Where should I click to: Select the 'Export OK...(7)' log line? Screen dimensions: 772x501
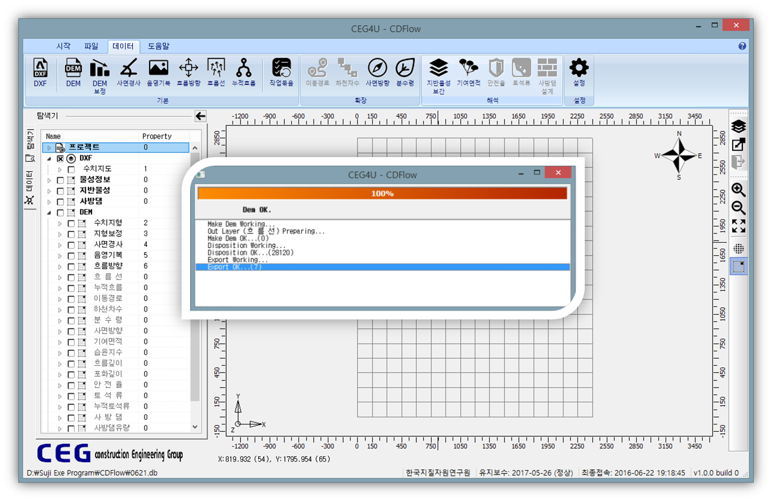point(382,267)
